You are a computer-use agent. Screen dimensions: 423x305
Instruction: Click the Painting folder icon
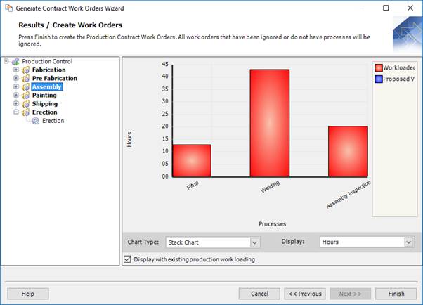click(x=25, y=96)
